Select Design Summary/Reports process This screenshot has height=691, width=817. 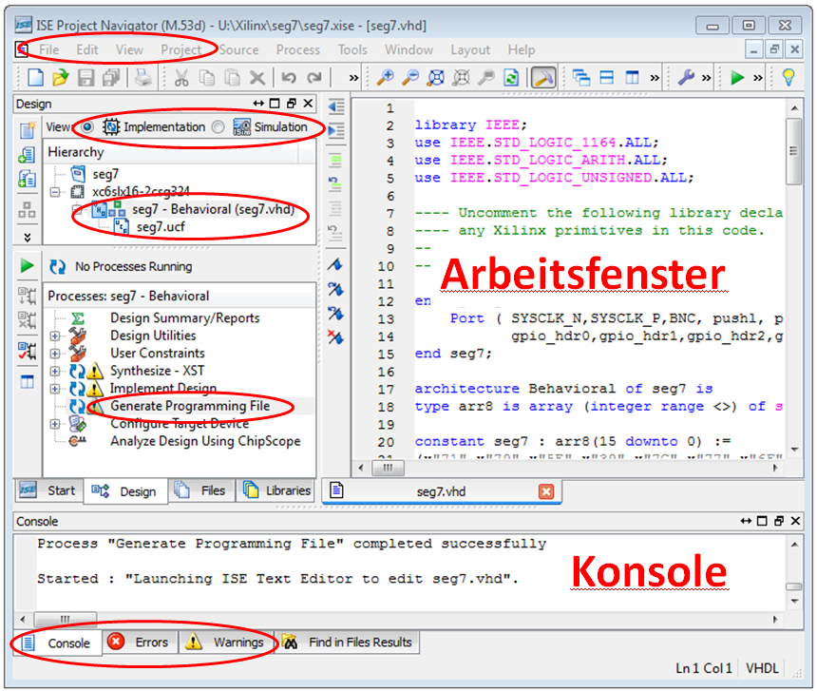tap(185, 317)
